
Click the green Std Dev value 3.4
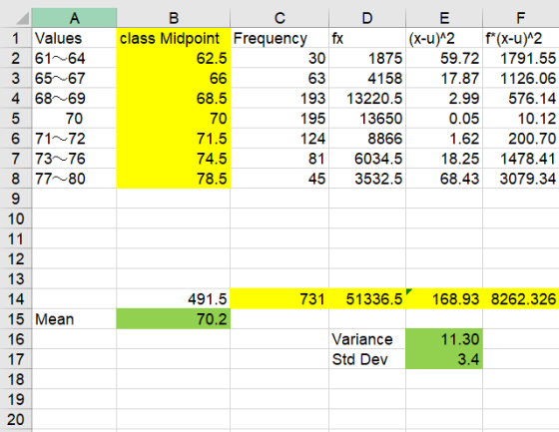(x=444, y=359)
